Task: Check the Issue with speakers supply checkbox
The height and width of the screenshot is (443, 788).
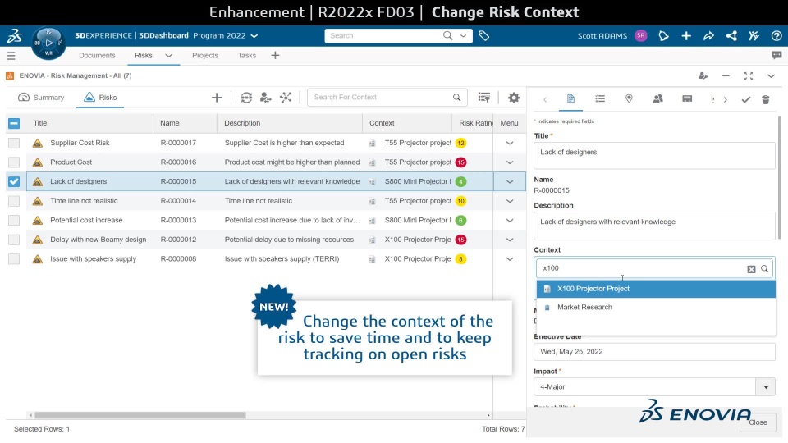Action: pos(14,258)
